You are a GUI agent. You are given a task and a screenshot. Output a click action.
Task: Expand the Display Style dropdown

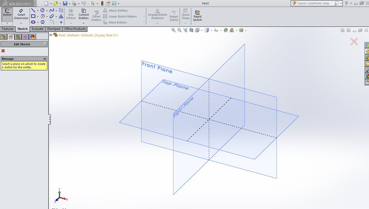point(211,30)
